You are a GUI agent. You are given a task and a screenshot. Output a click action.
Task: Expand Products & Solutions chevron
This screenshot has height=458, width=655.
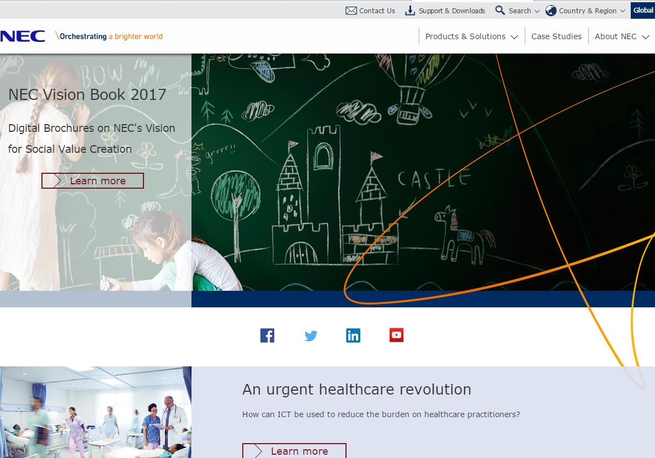[514, 37]
